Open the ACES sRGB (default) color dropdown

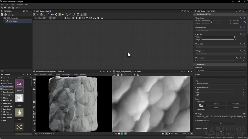click(x=46, y=134)
